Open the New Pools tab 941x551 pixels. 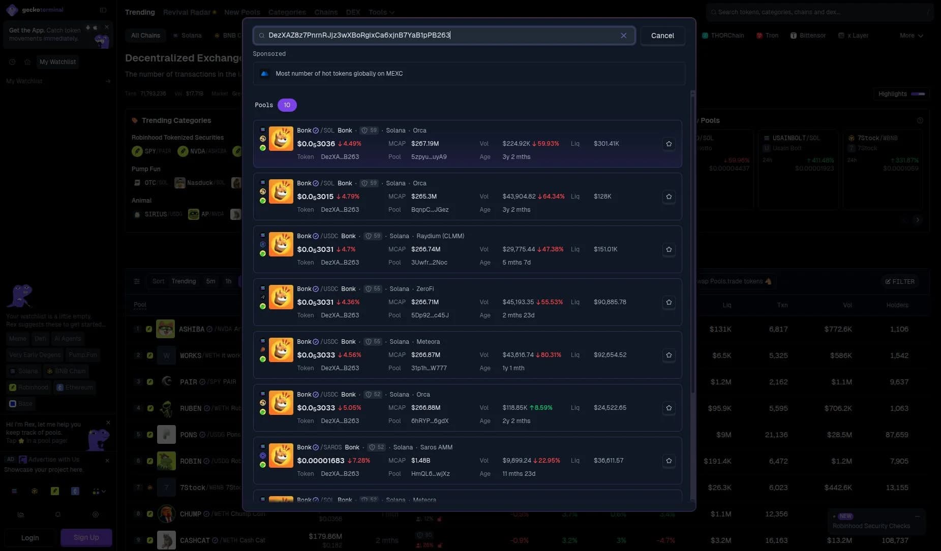[x=242, y=12]
